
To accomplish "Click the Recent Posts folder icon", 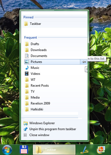I will pos(27,86).
